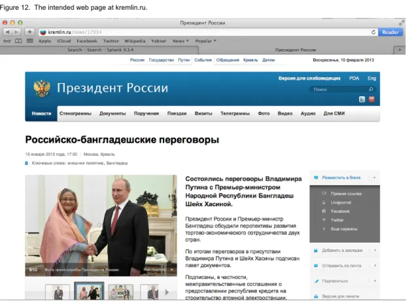Open the Twitter icon in site header
This screenshot has width=412, height=305.
click(x=362, y=99)
